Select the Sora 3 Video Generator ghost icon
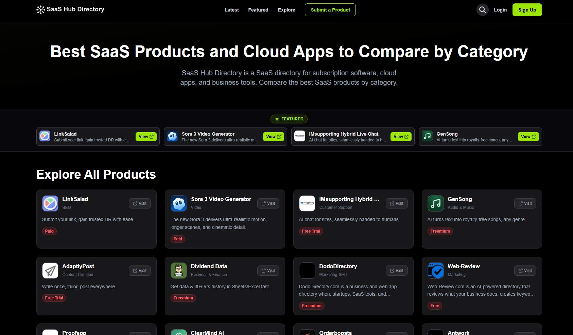 tap(178, 203)
